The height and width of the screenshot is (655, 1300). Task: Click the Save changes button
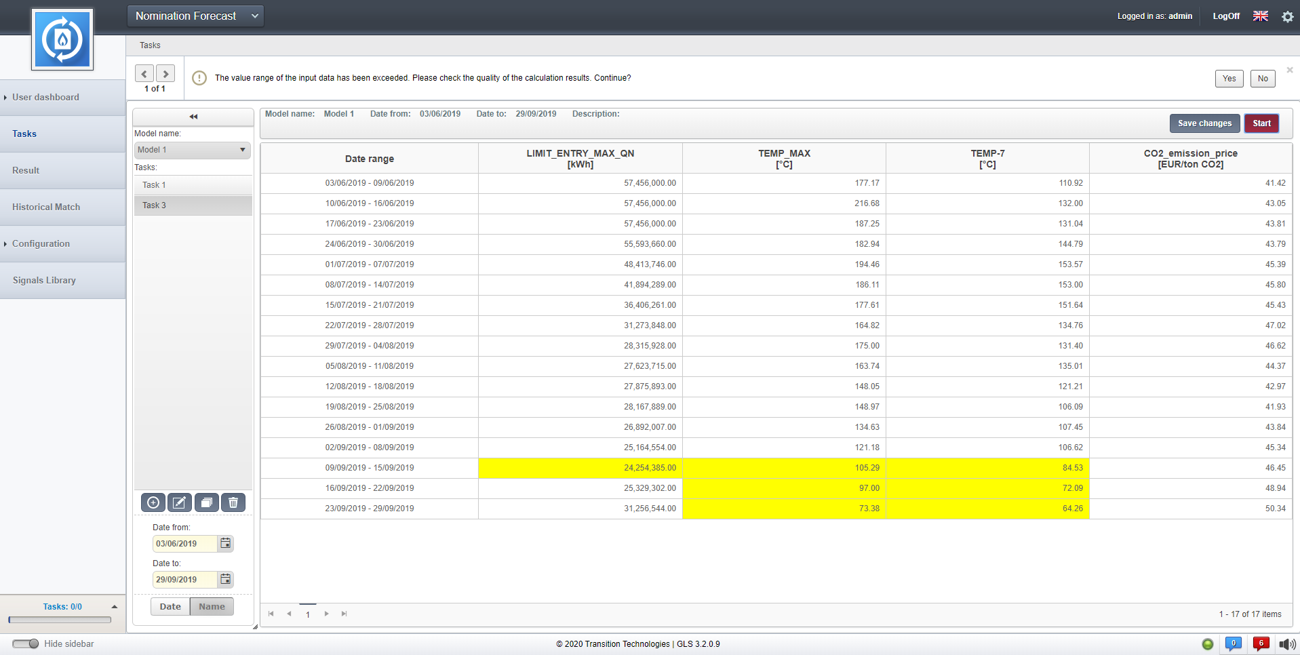point(1204,123)
